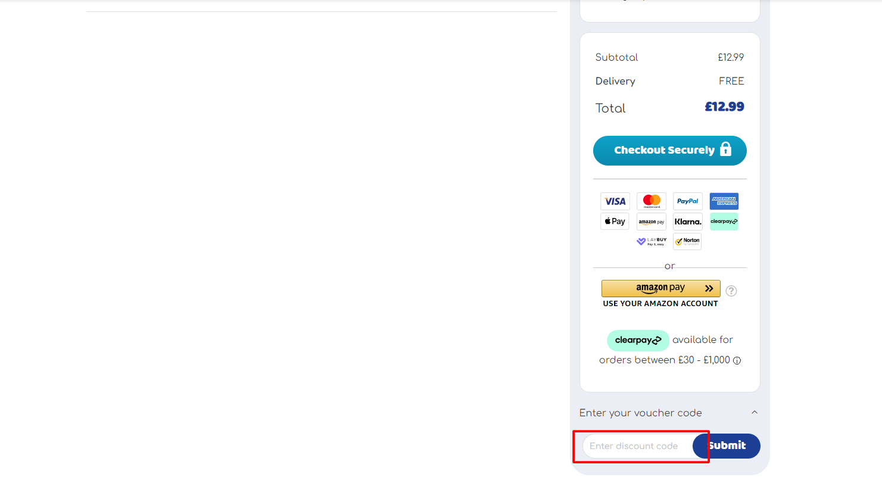Click the Apple Pay payment icon
The width and height of the screenshot is (882, 483).
point(615,221)
